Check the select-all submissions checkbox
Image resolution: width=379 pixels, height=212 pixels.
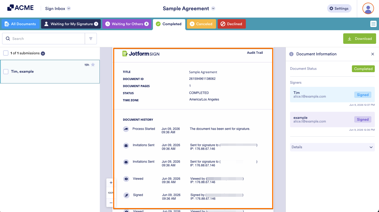tap(6, 53)
